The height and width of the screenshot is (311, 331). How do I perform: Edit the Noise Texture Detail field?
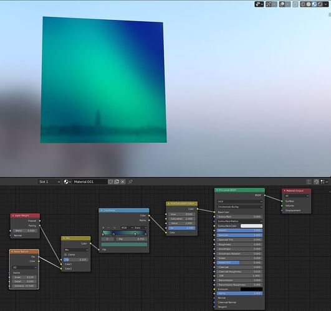point(24,282)
